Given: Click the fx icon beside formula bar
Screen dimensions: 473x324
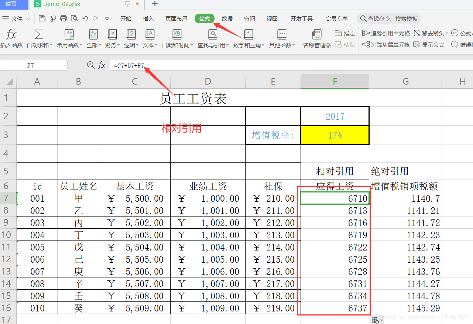Looking at the screenshot, I should 102,65.
